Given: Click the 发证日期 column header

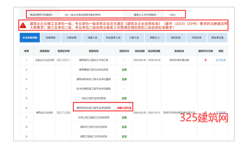Looking at the screenshot, I should coord(139,51).
